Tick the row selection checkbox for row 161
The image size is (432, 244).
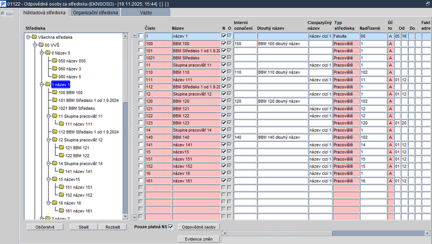(141, 180)
